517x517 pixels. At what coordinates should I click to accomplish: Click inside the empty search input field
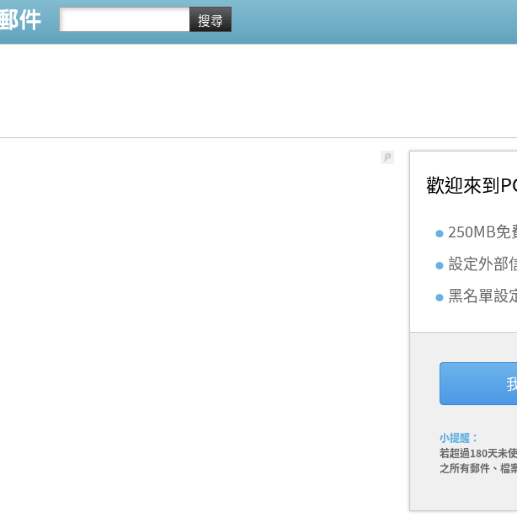[125, 19]
